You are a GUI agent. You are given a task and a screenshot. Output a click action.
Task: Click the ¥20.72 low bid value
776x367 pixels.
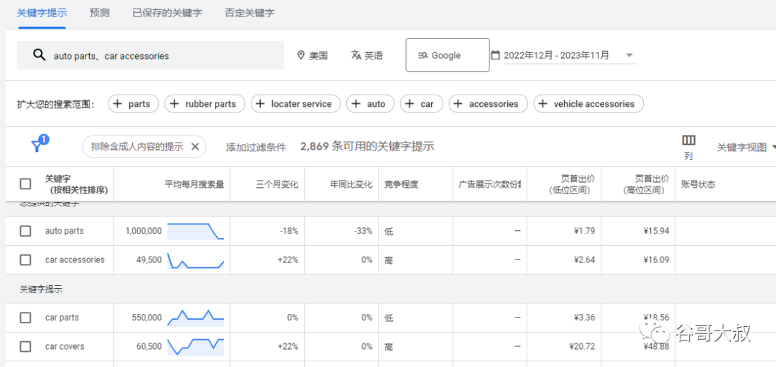582,347
